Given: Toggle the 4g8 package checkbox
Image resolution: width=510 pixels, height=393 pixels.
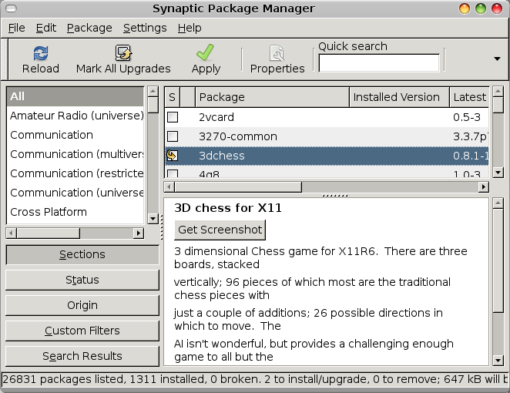Looking at the screenshot, I should [173, 173].
